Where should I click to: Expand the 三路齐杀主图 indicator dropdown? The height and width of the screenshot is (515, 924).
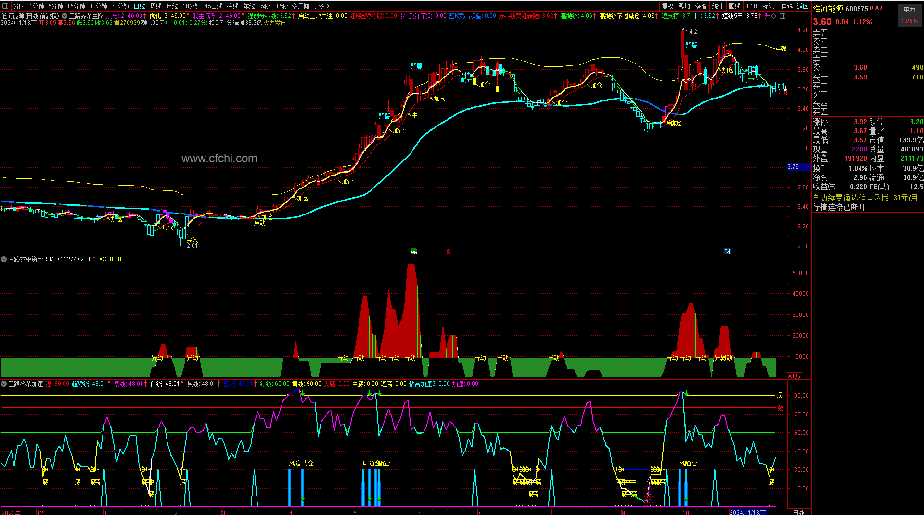point(65,16)
